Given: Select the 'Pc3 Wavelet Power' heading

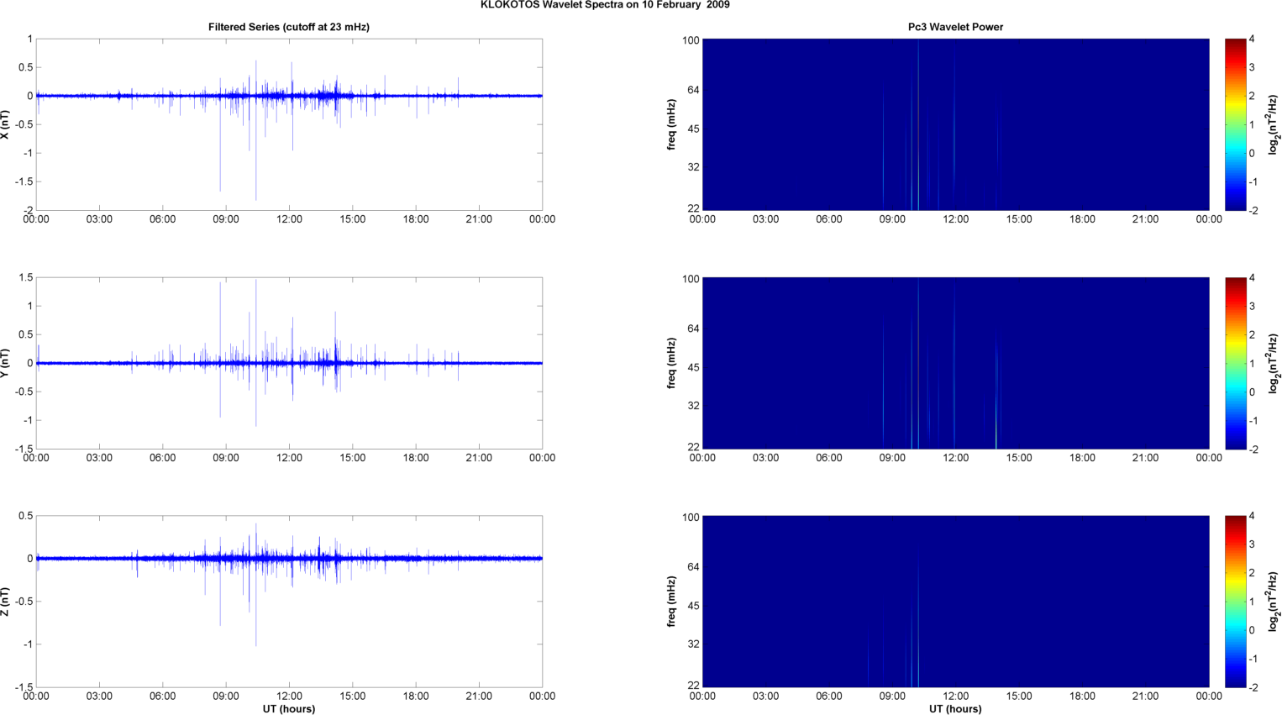Looking at the screenshot, I should tap(955, 27).
